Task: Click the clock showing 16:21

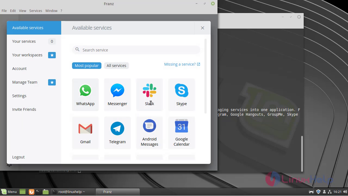Action: point(337,192)
